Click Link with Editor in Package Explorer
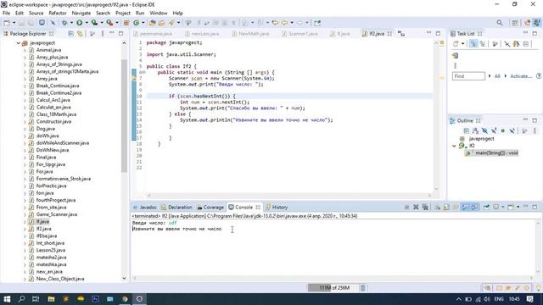 tap(80, 34)
